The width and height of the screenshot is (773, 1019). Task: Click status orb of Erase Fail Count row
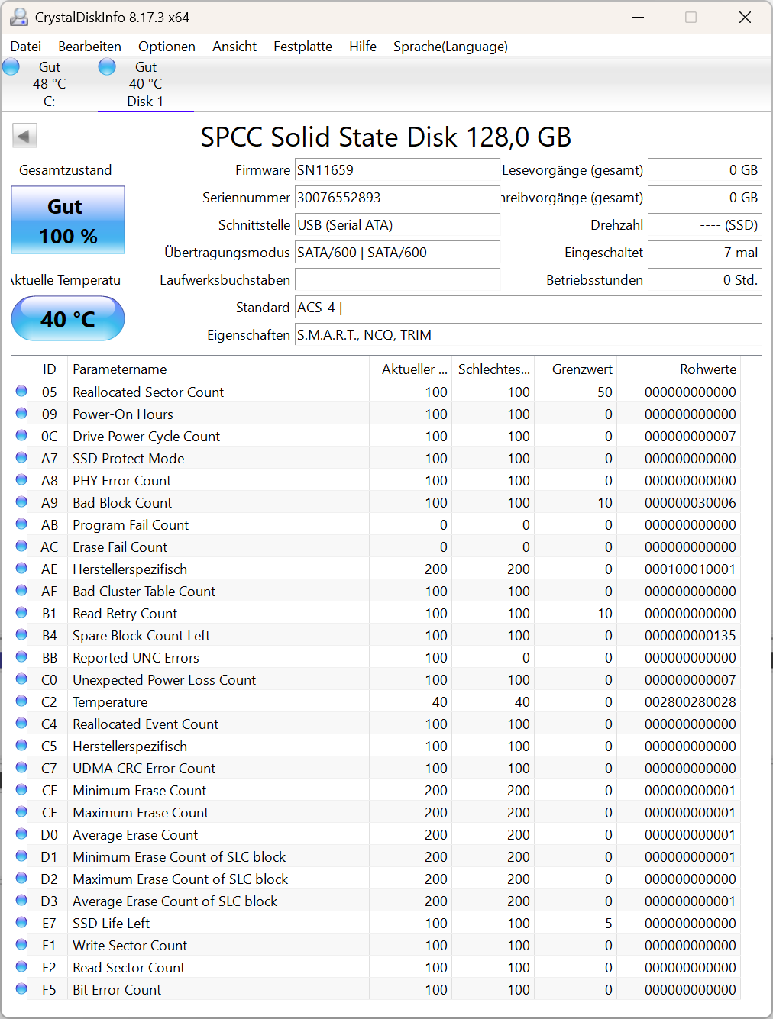click(x=21, y=547)
